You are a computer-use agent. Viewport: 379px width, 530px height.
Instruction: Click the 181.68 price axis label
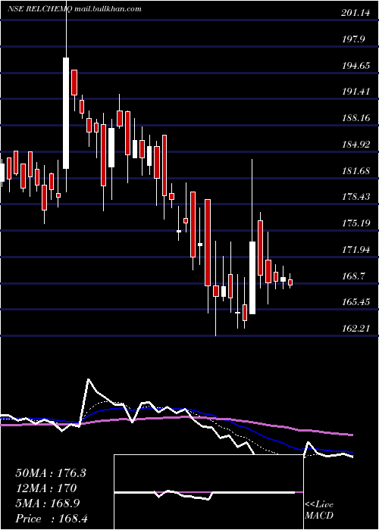click(x=356, y=170)
